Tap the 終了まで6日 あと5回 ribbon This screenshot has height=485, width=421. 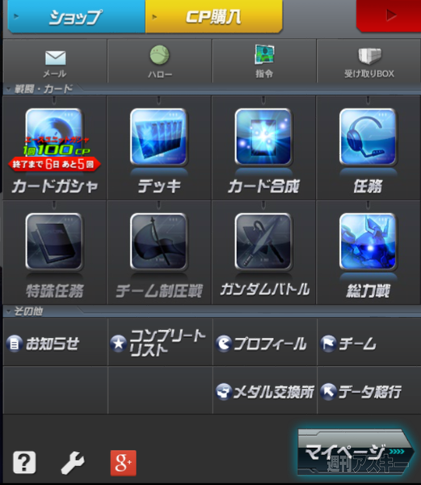(x=54, y=164)
